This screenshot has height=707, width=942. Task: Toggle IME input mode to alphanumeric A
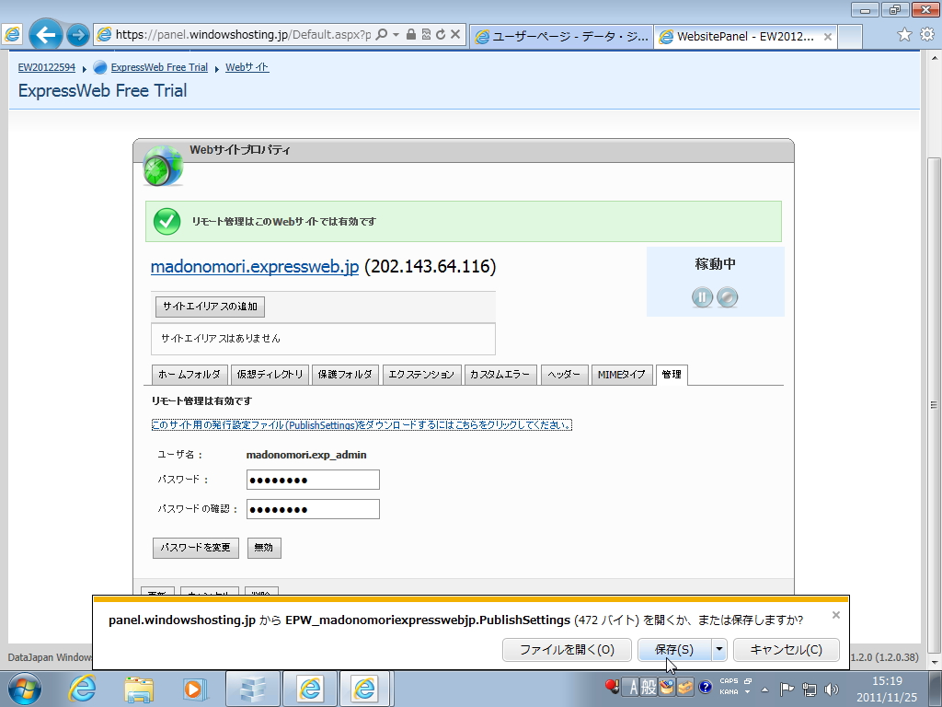pos(632,687)
